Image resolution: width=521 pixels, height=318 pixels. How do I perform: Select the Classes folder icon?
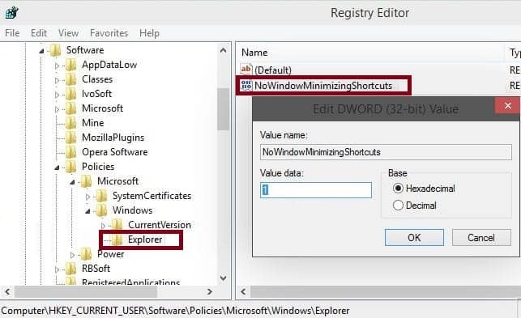70,79
